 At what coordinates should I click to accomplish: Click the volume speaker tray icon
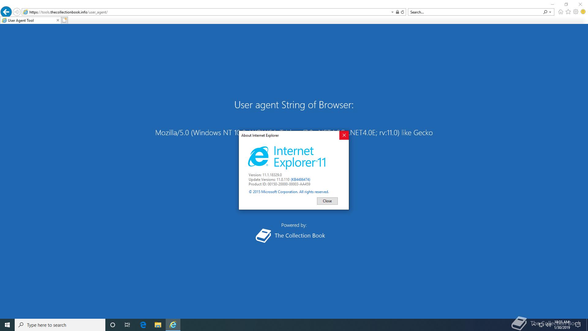click(x=548, y=325)
